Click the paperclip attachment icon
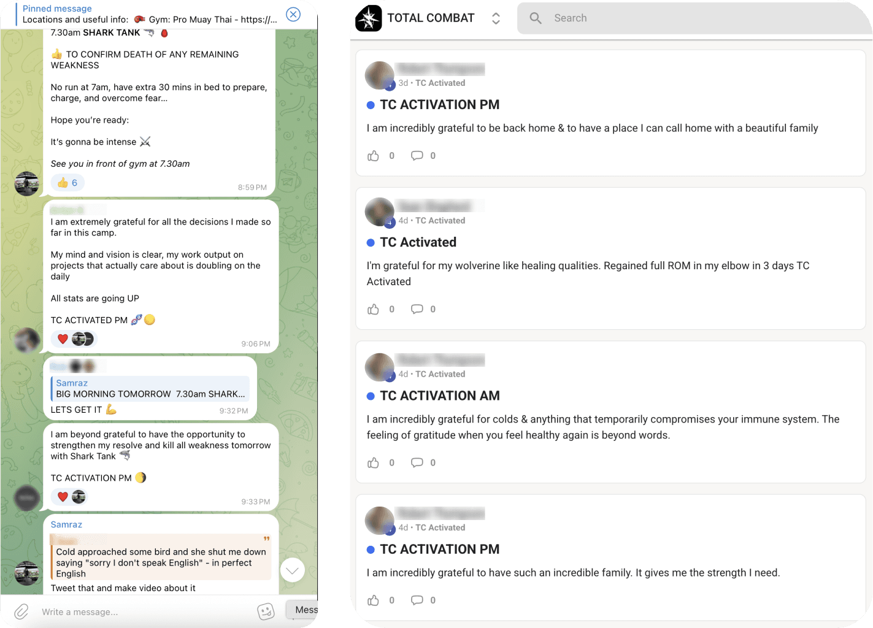Viewport: 873px width, 628px height. tap(21, 611)
